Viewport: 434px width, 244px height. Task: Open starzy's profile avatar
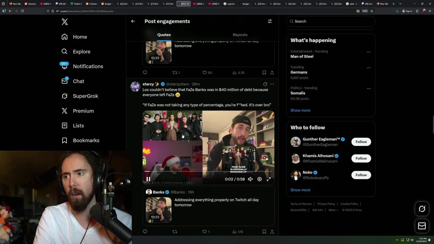pyautogui.click(x=135, y=87)
